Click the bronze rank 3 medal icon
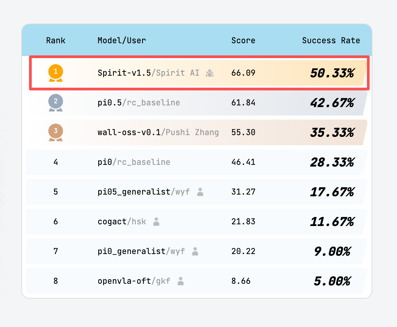This screenshot has height=327, width=397. [x=56, y=132]
